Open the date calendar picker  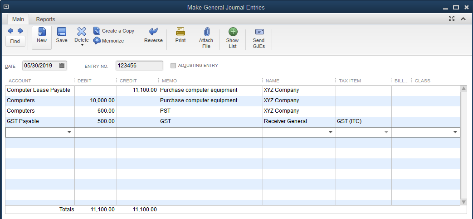click(x=62, y=66)
